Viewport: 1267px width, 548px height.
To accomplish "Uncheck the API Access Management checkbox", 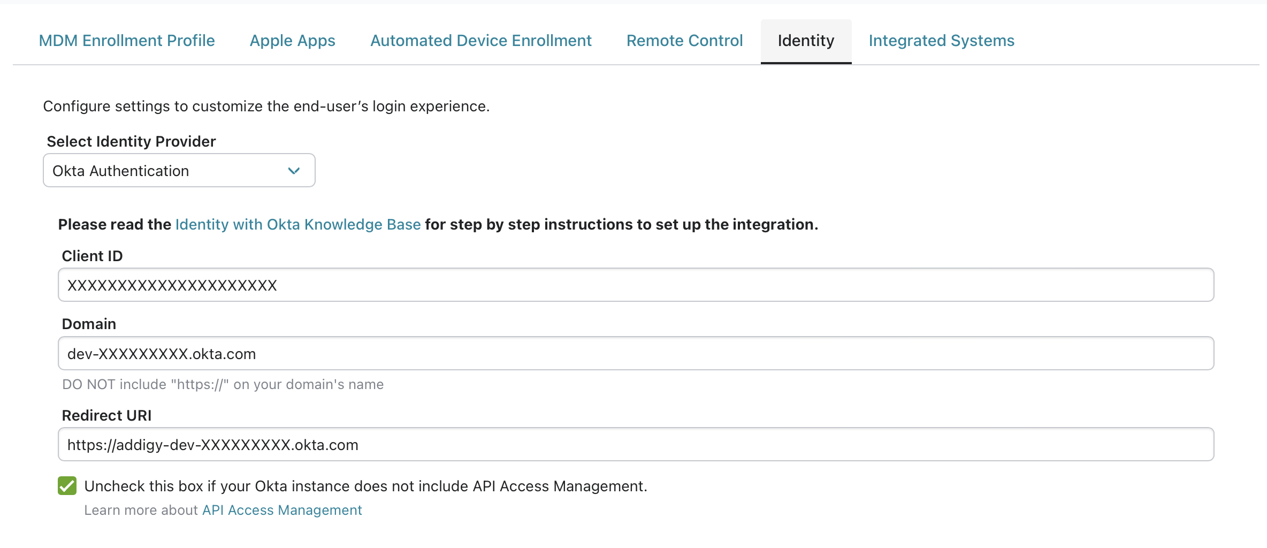I will click(67, 486).
